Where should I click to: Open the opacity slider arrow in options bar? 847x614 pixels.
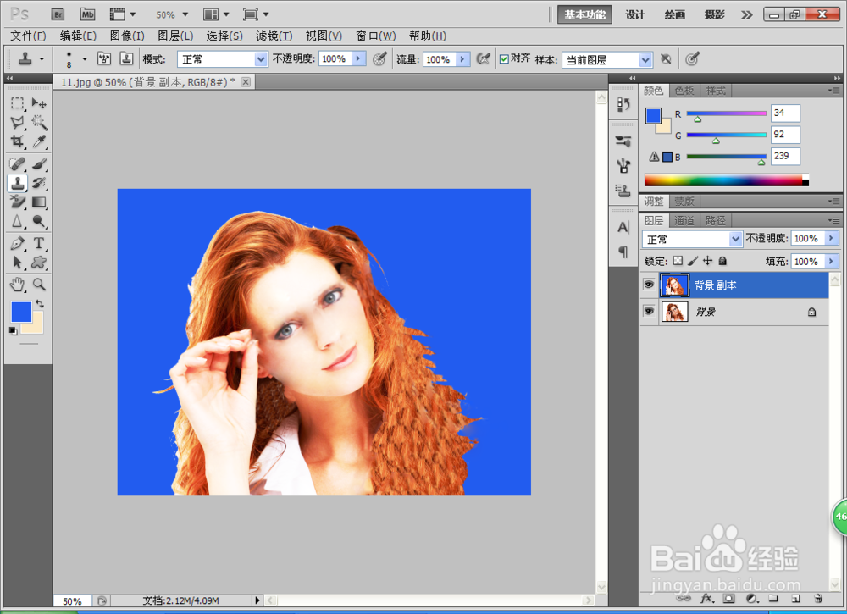pos(358,59)
